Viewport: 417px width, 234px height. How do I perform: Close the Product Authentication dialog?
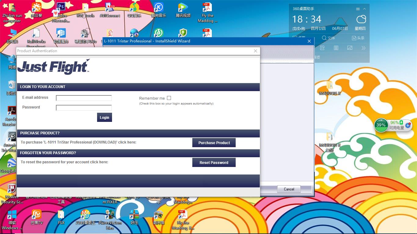[256, 51]
